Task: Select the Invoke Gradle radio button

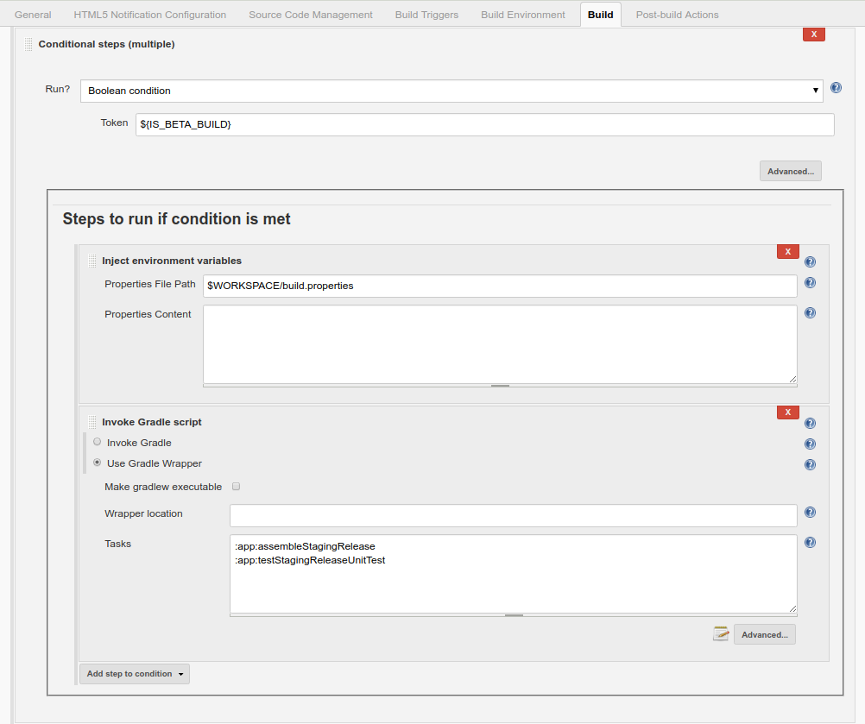Action: click(x=97, y=442)
